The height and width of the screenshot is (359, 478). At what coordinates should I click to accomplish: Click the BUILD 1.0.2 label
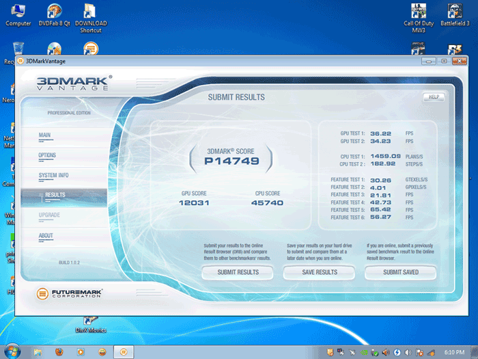click(x=69, y=263)
